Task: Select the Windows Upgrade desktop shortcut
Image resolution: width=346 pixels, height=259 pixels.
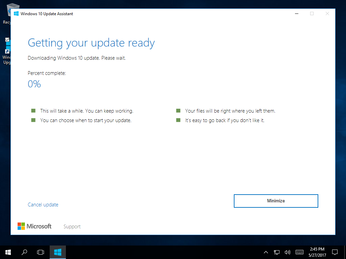Action: [7, 51]
